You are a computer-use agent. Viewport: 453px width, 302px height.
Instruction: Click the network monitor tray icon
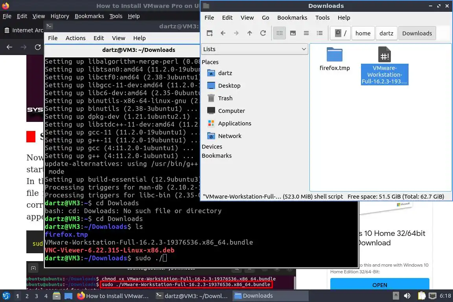[x=433, y=296]
